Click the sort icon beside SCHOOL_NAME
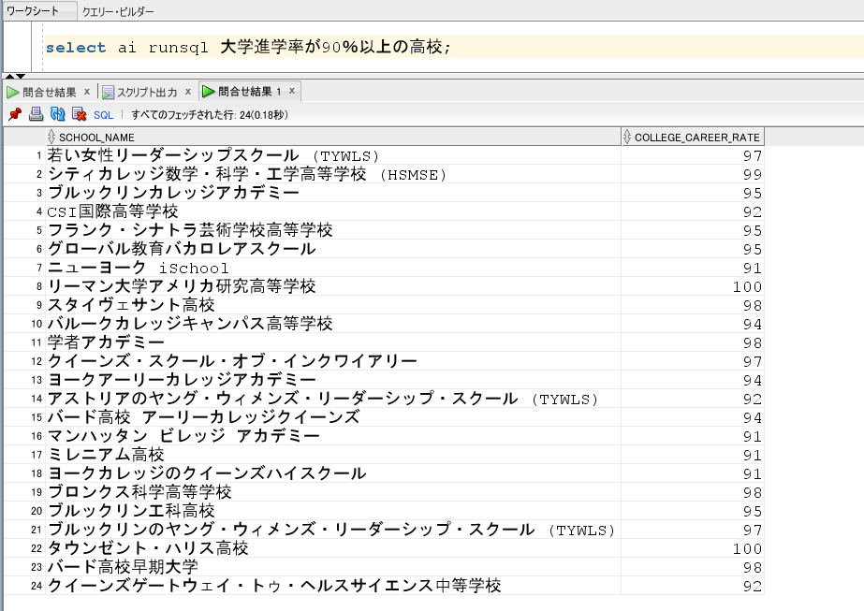This screenshot has height=611, width=864. click(51, 138)
